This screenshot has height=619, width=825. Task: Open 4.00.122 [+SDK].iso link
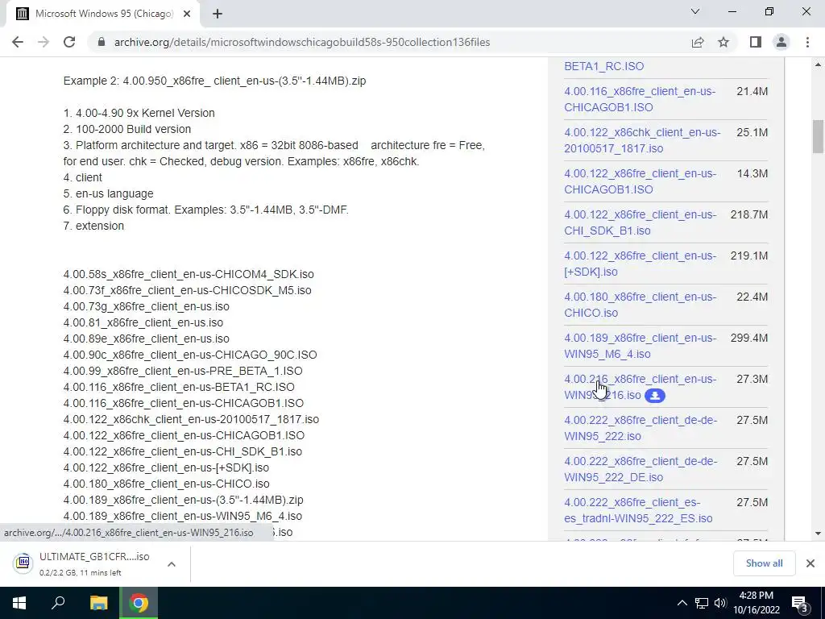(x=640, y=264)
